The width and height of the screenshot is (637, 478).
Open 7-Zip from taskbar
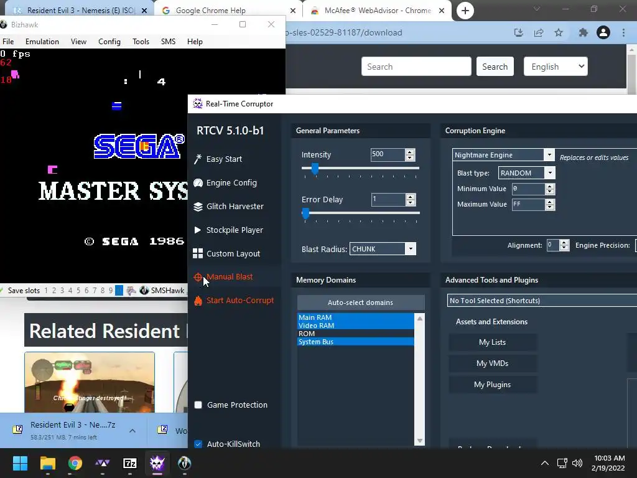point(129,463)
